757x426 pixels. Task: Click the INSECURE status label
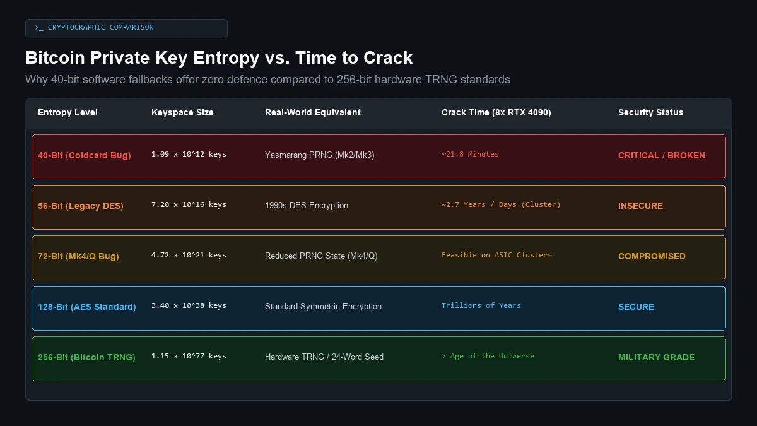(x=640, y=206)
